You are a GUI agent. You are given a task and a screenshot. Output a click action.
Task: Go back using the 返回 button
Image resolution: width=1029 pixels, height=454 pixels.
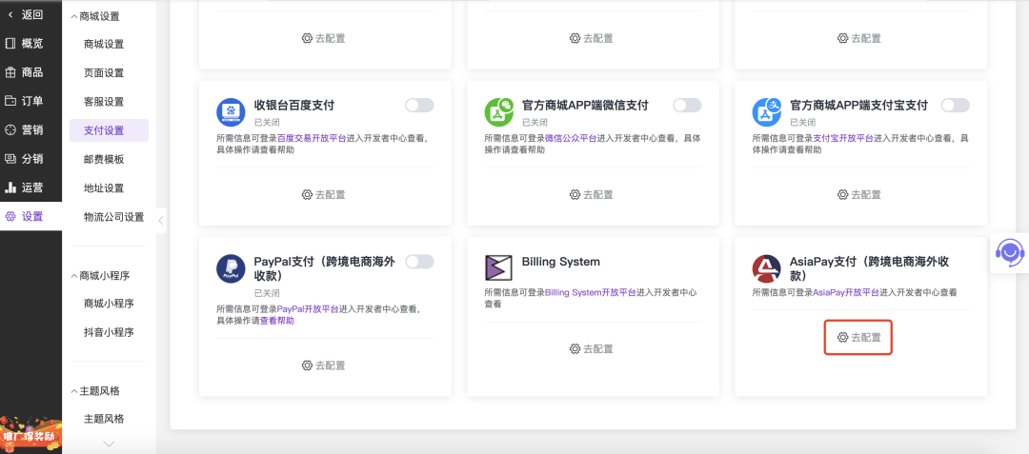26,14
